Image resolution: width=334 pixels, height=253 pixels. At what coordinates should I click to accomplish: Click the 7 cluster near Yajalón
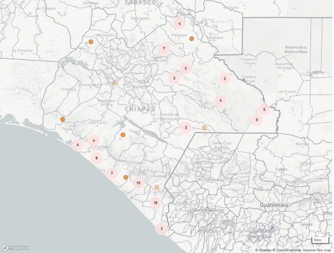click(164, 49)
